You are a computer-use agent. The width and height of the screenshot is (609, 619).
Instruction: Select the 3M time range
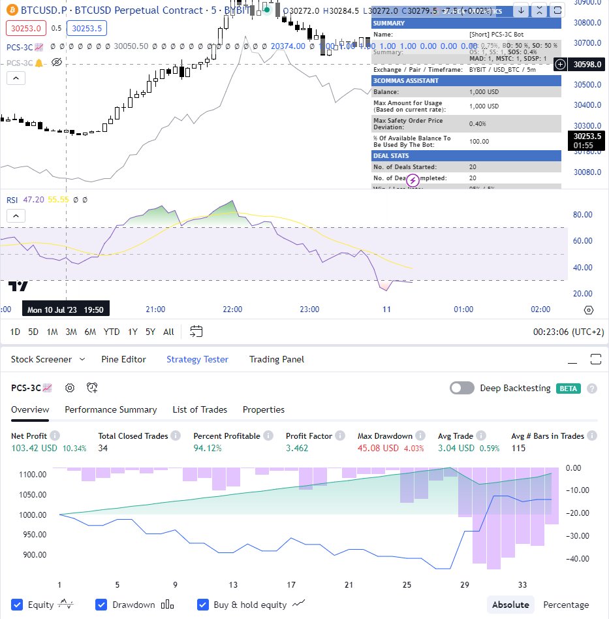[71, 332]
